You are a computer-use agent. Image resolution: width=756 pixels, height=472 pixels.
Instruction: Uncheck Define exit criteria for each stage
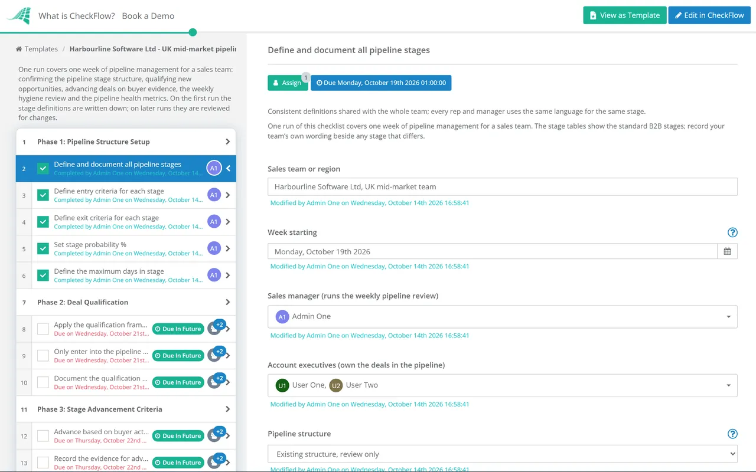coord(43,222)
